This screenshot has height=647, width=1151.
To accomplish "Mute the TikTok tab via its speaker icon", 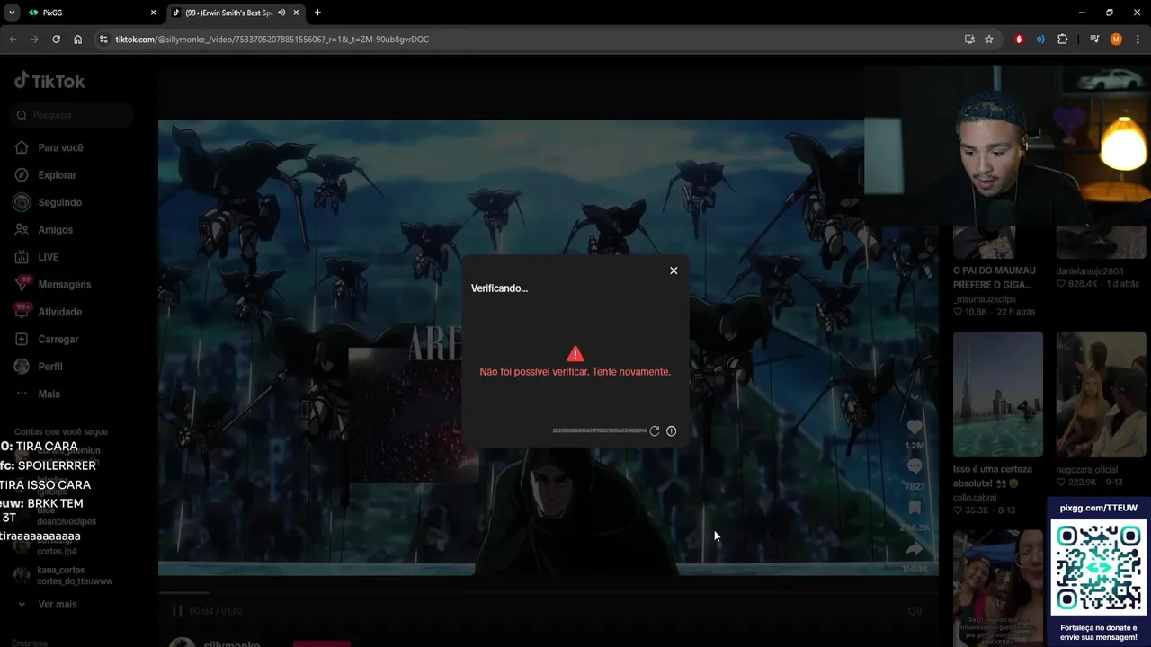I will [281, 13].
